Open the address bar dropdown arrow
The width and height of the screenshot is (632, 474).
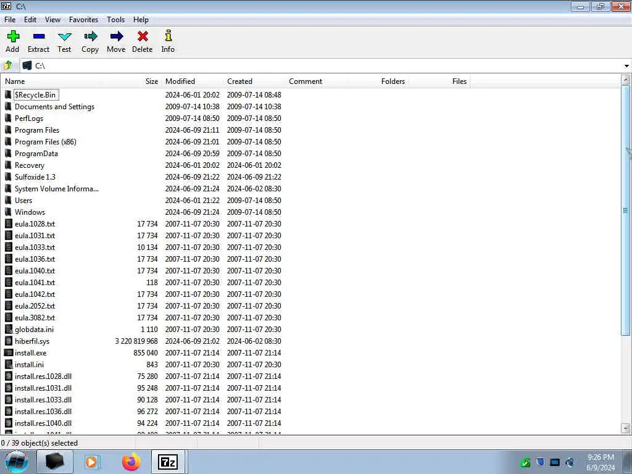pyautogui.click(x=626, y=65)
